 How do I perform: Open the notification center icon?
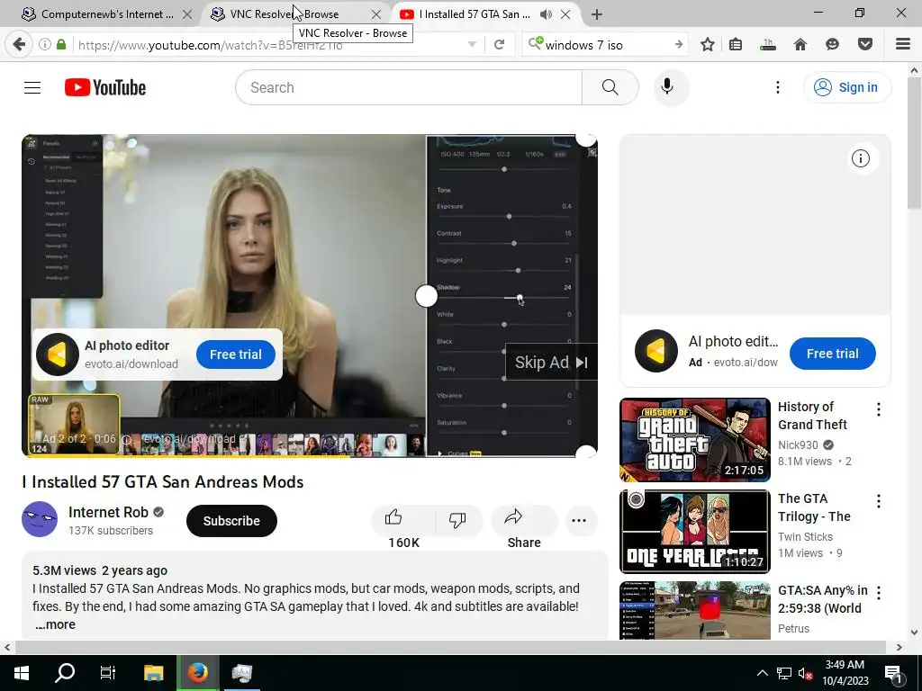coord(893,674)
